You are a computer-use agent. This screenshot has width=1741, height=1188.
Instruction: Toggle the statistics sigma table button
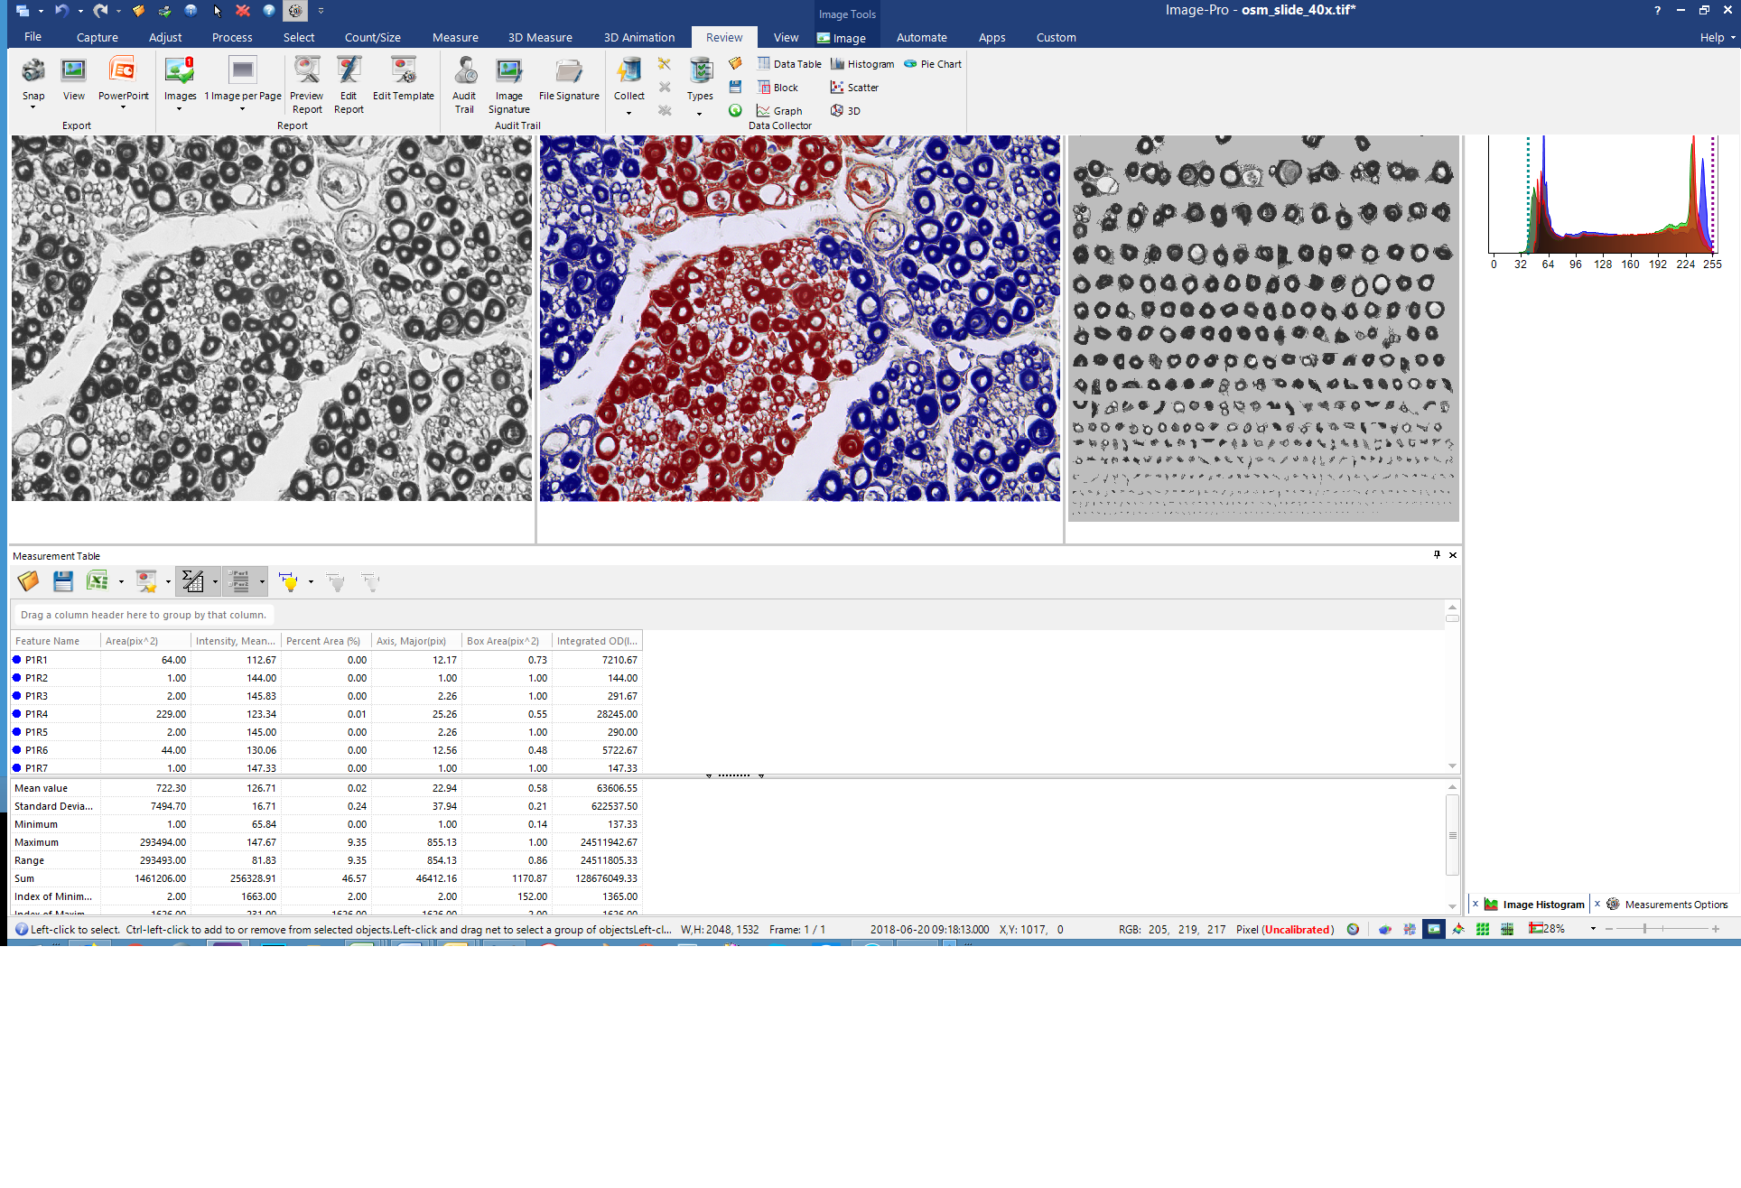192,581
